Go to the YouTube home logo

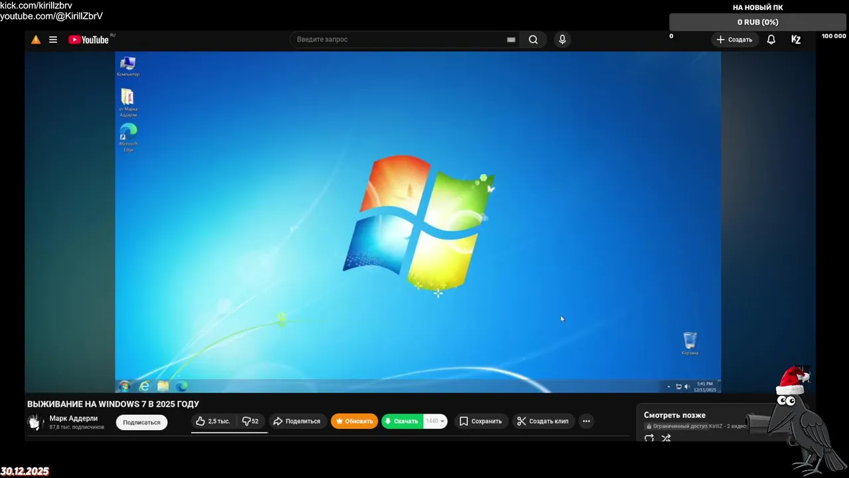pyautogui.click(x=88, y=40)
